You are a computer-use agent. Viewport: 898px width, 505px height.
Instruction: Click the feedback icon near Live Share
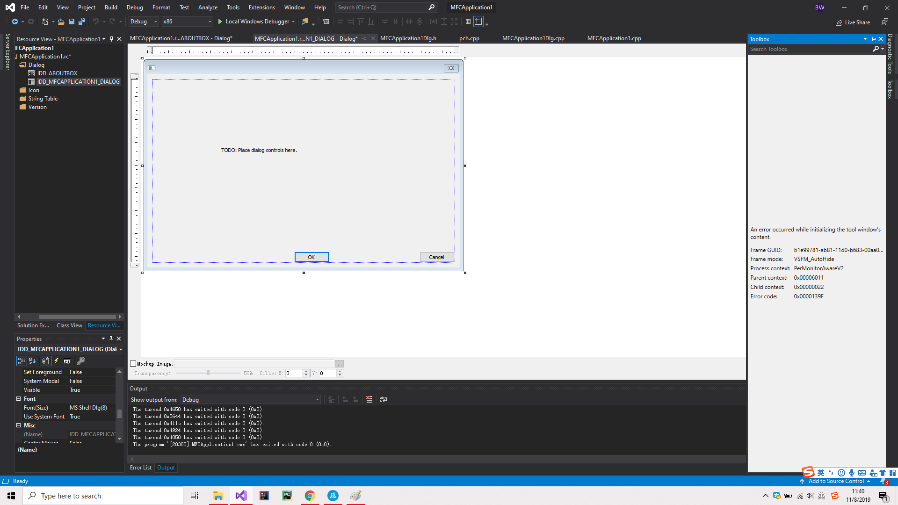[x=885, y=22]
